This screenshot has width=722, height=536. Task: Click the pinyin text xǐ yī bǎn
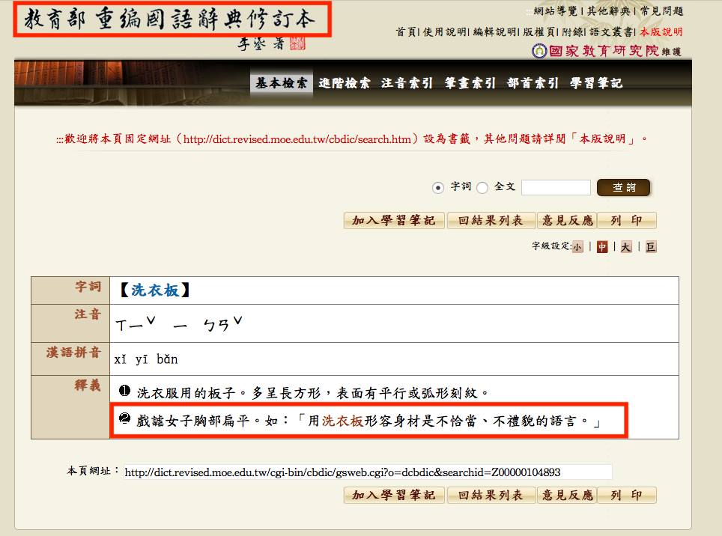[146, 359]
